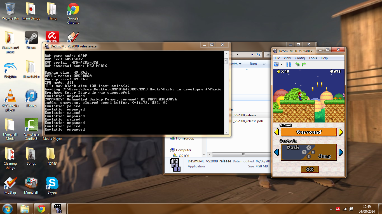Viewport: 382px width, 214px height.
Task: Click DeSmuME application icon in details pane
Action: point(175,165)
